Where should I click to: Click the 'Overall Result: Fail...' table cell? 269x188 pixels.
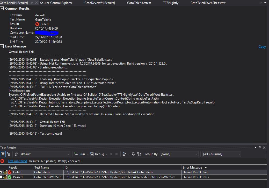(x=224, y=172)
